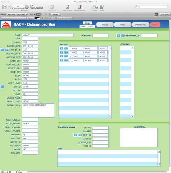Create a new record via New Record
Image resolution: width=171 pixels, height=173 pixels.
[67, 7]
